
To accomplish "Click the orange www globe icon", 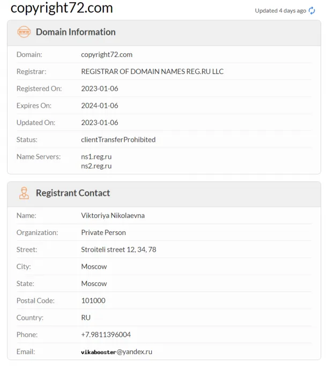I will [x=24, y=32].
